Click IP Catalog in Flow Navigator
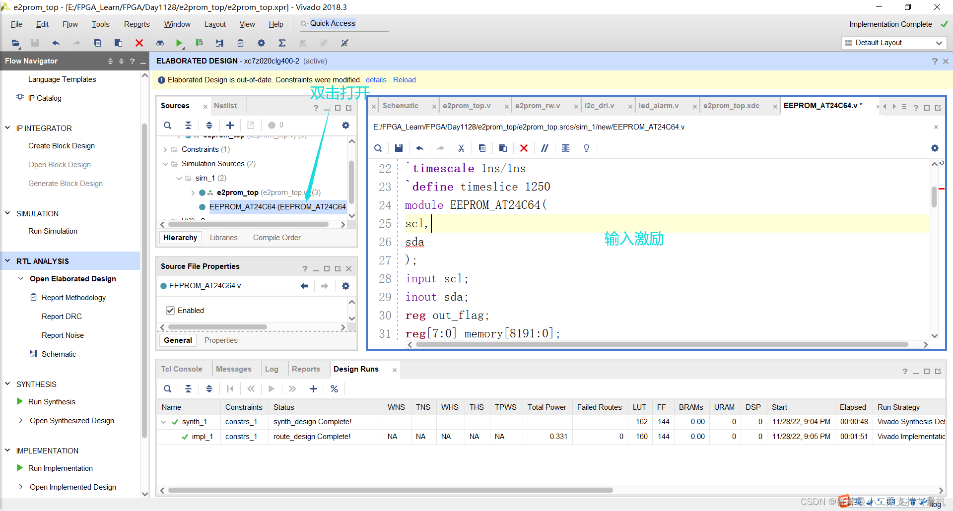953x511 pixels. coord(45,98)
